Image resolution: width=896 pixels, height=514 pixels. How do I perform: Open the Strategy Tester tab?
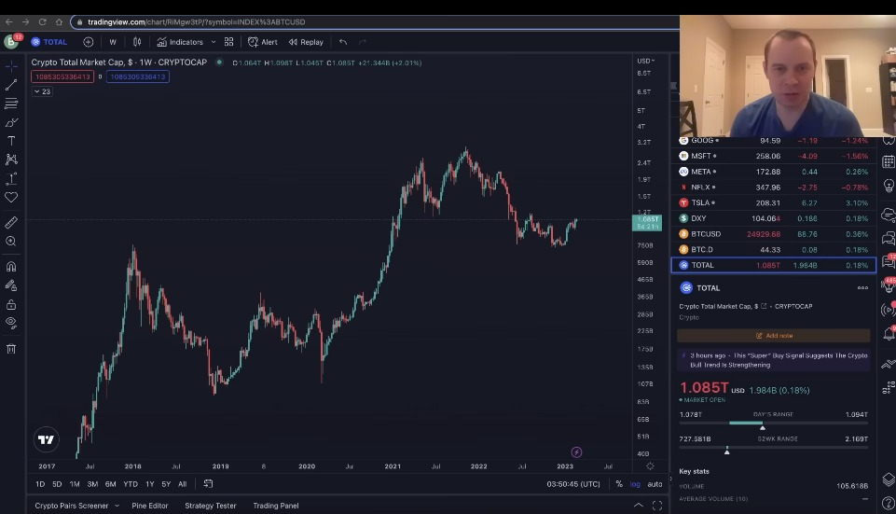(211, 506)
